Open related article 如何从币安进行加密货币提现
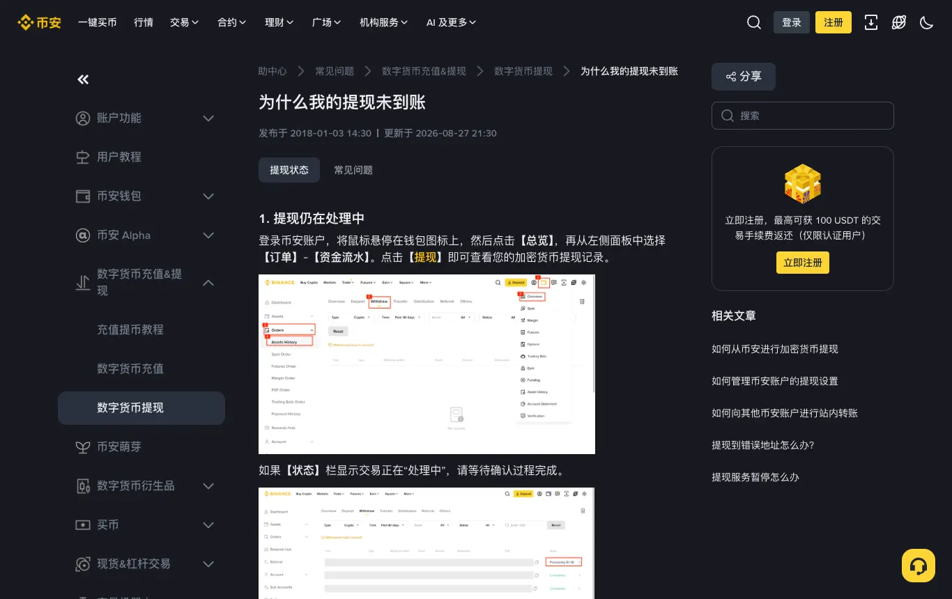The height and width of the screenshot is (599, 952). (775, 349)
